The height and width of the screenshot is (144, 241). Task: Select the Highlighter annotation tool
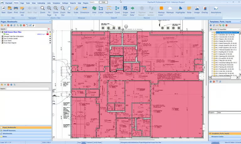point(180,10)
